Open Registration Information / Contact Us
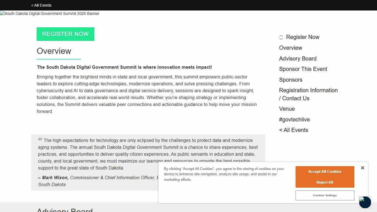The image size is (377, 212). 308,94
